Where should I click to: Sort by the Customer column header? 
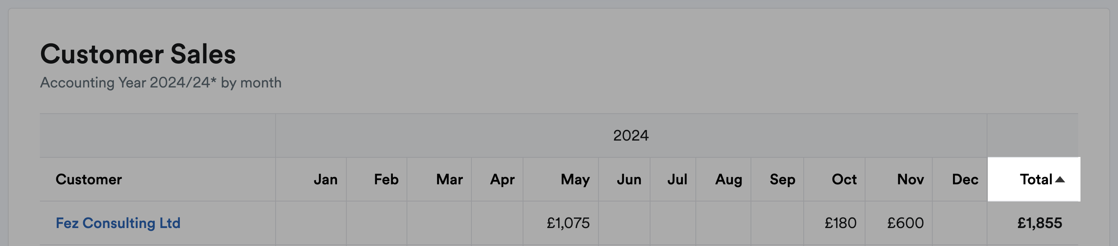88,179
